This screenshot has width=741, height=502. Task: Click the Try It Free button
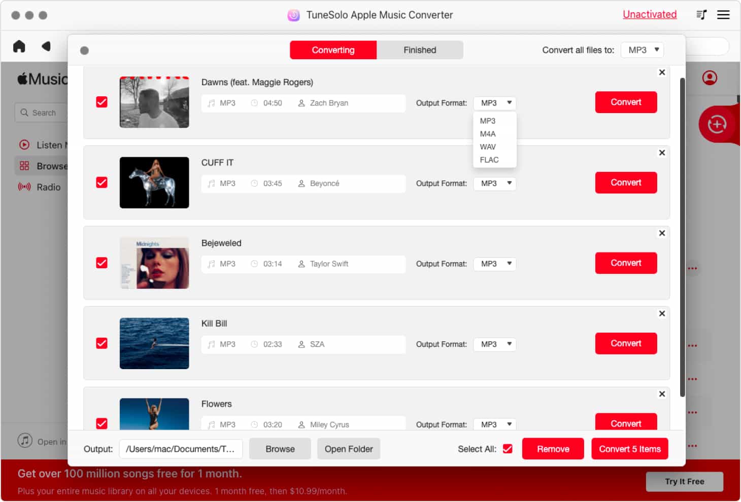684,481
